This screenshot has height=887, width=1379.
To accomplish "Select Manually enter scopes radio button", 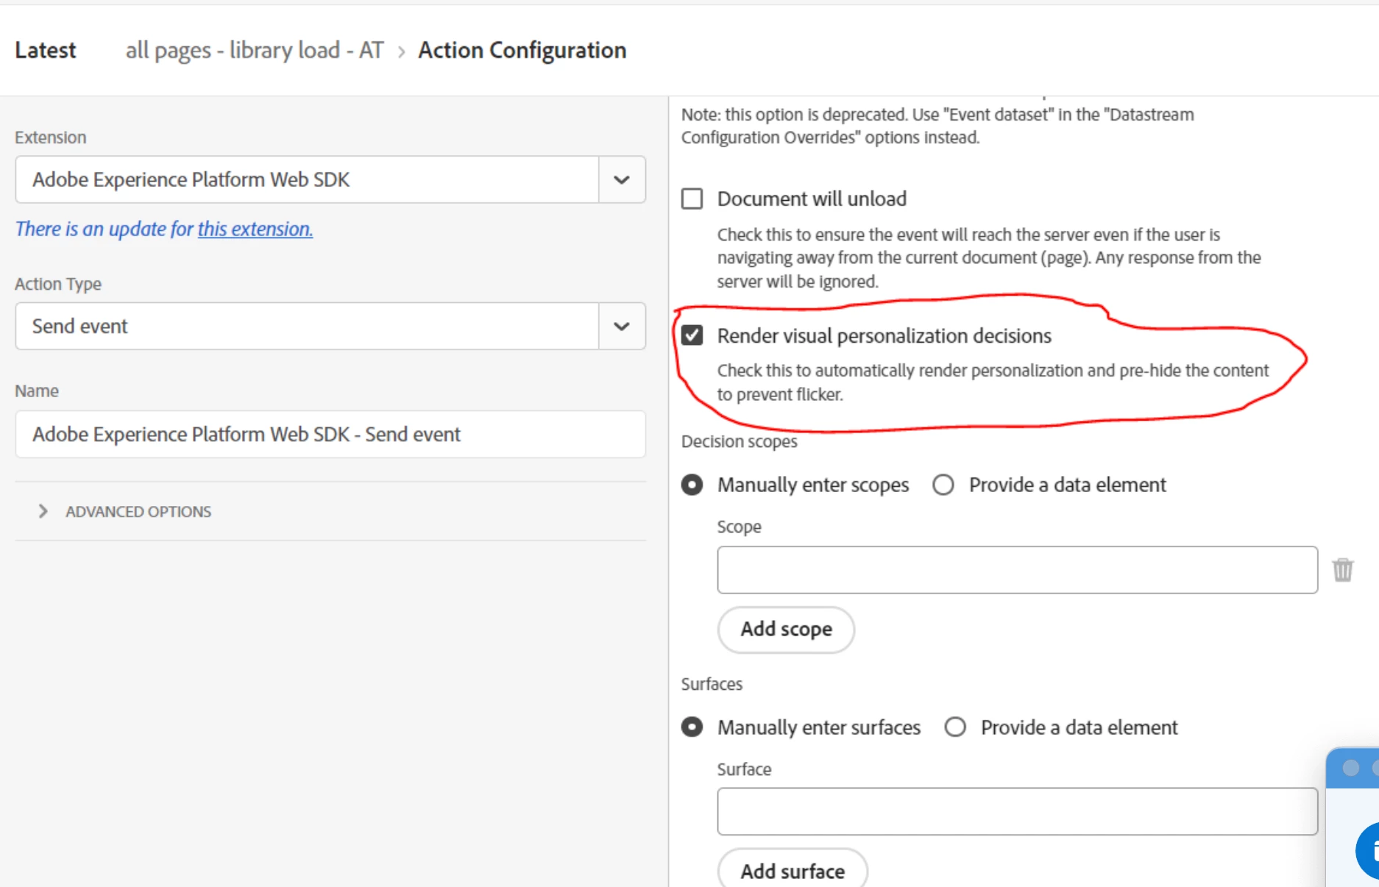I will pyautogui.click(x=692, y=485).
